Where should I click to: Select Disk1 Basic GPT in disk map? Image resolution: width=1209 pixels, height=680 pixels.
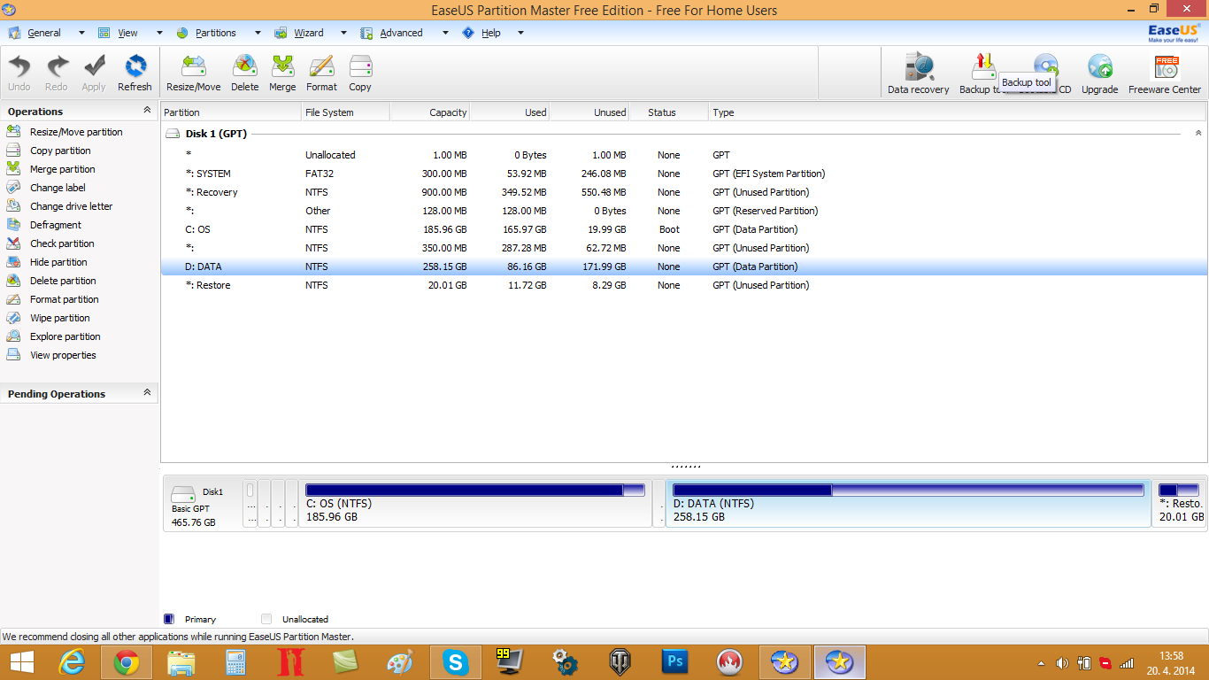tap(204, 504)
